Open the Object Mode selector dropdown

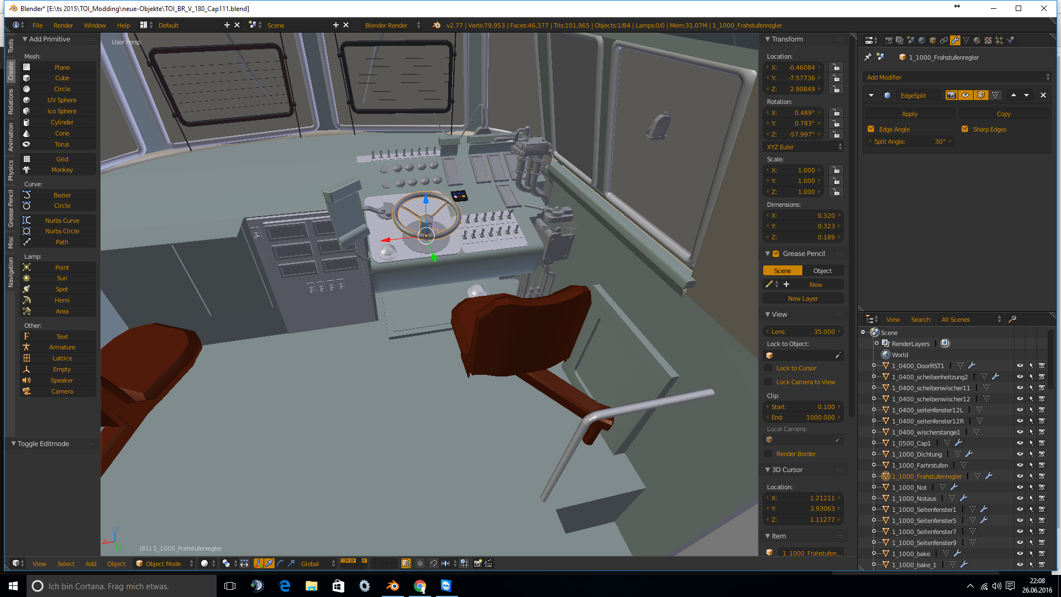click(164, 563)
